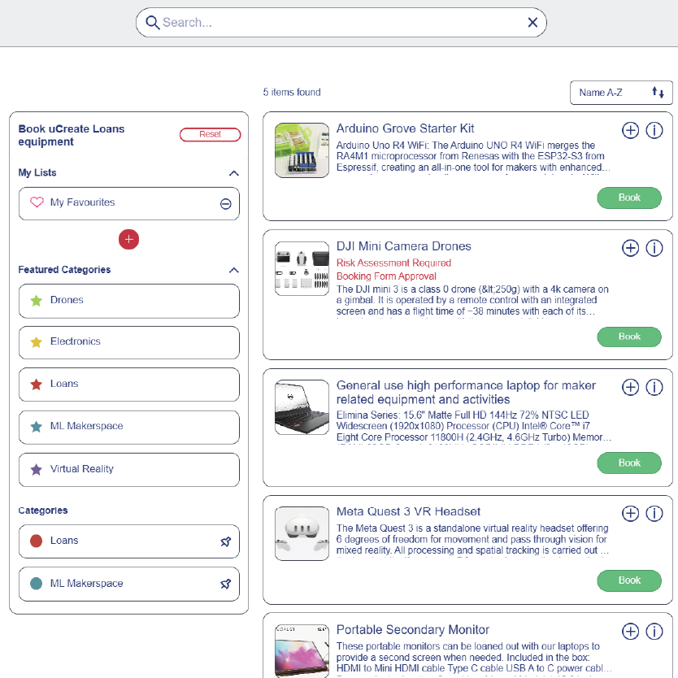Click the red circle beside Loans category

(37, 541)
